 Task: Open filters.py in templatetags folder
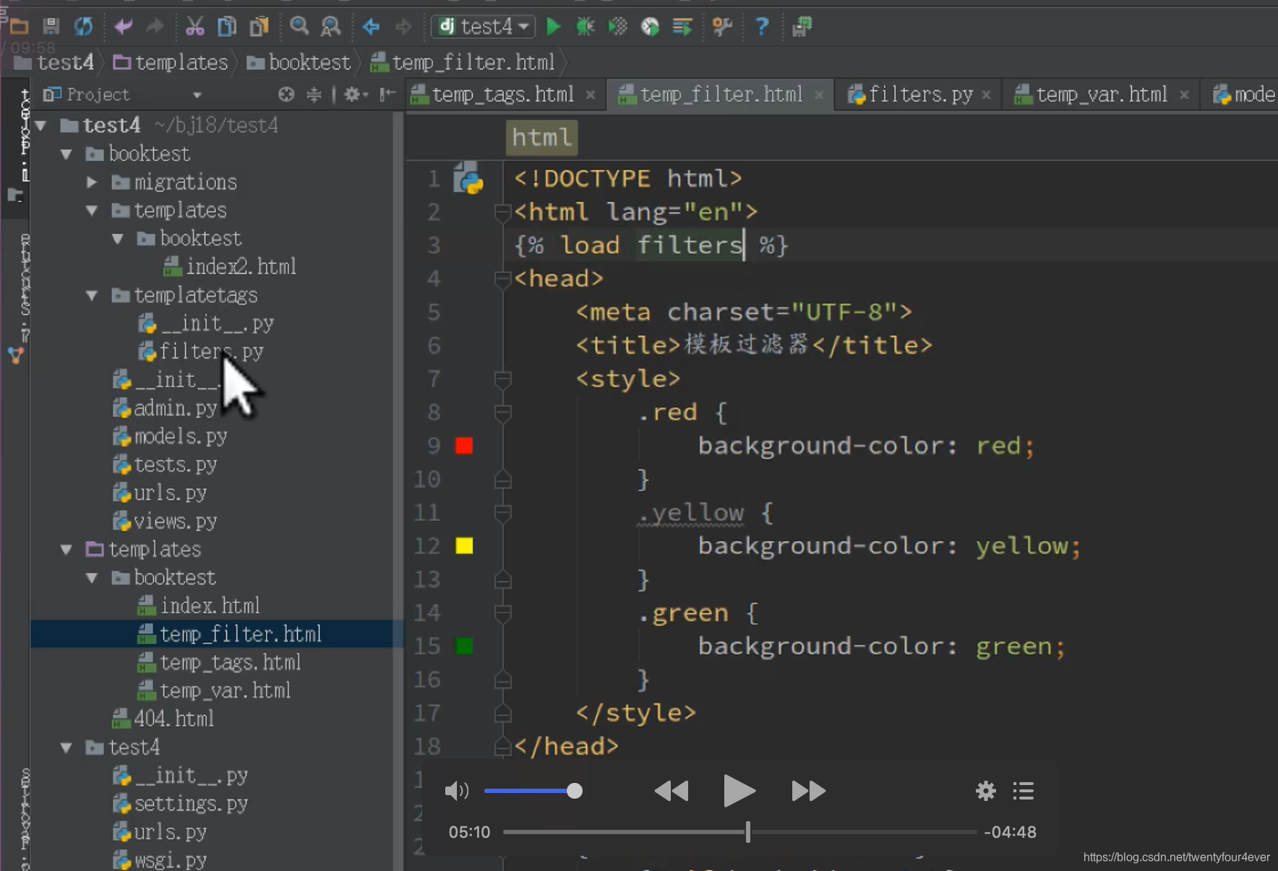tap(202, 352)
